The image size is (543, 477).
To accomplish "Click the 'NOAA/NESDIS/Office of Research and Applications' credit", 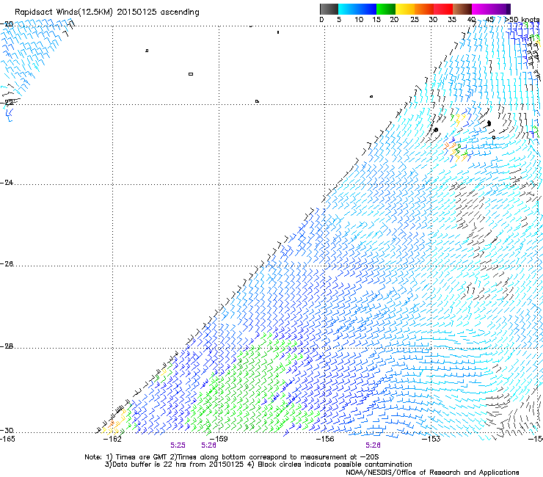I will [x=432, y=473].
